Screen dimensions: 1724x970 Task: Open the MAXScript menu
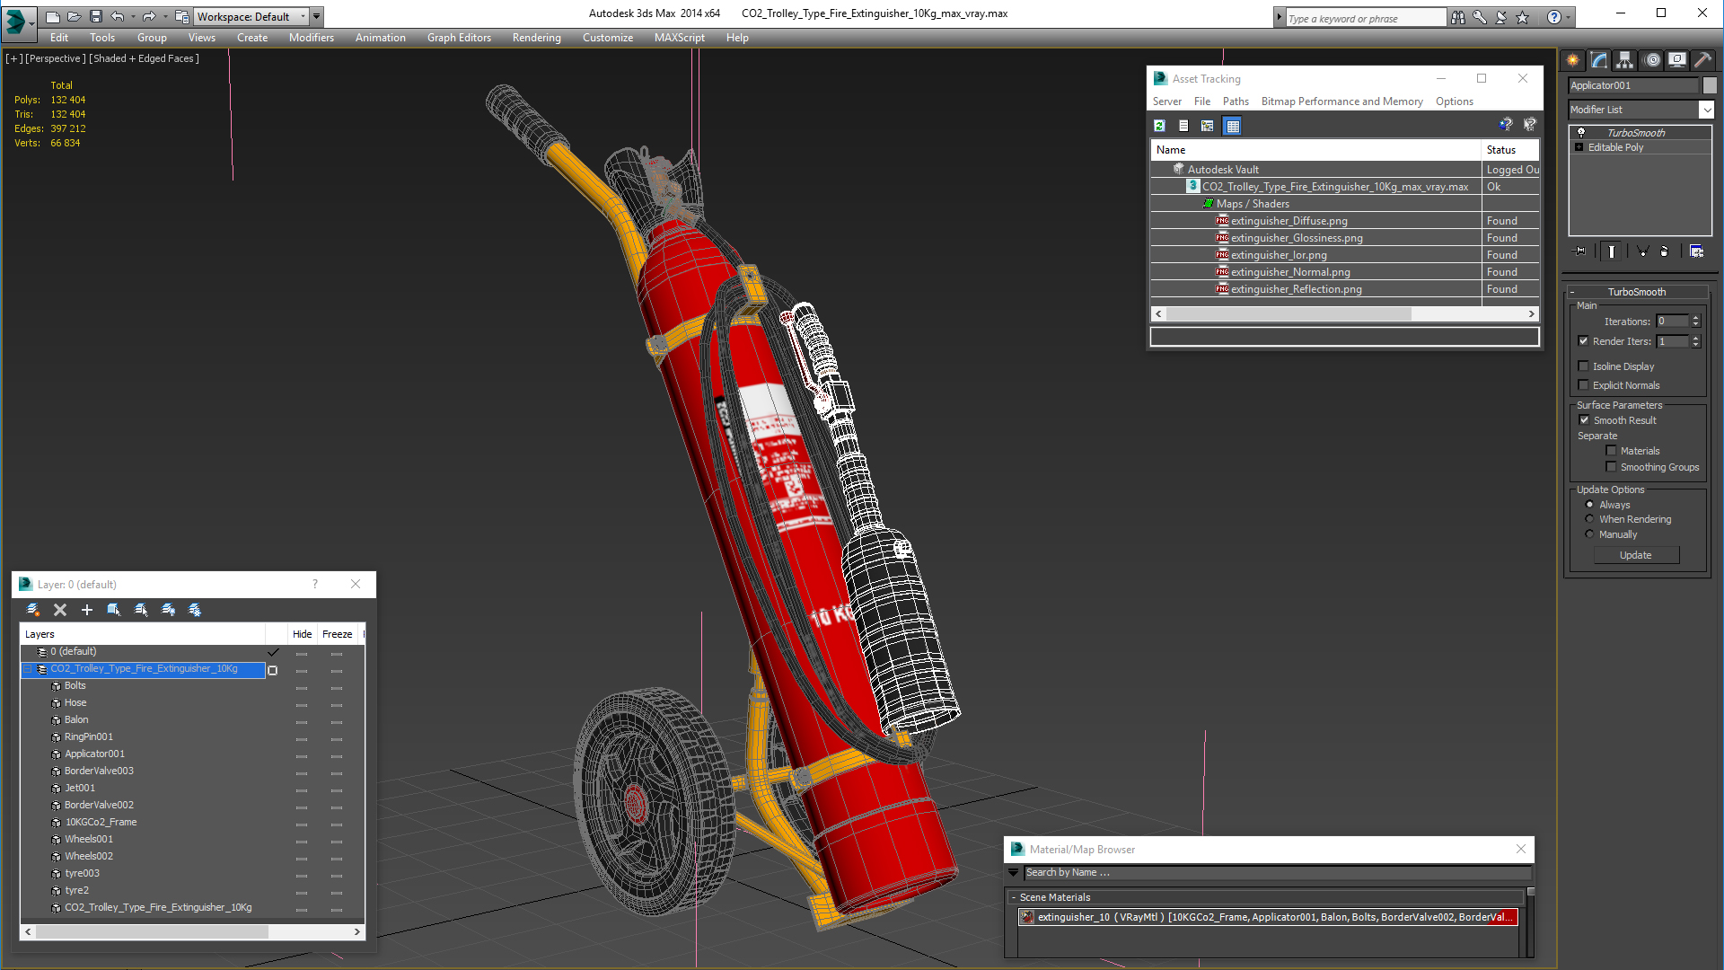680,38
